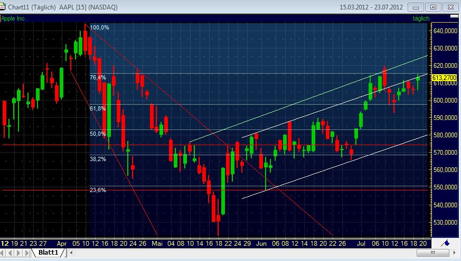The height and width of the screenshot is (261, 461).
Task: Click the 50,0% Fibonacci label
Action: point(98,134)
